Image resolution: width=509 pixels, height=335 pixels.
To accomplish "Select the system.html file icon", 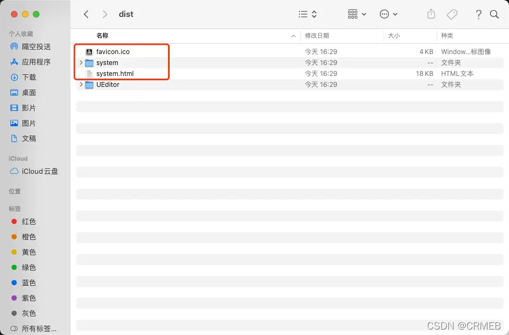I will click(89, 74).
